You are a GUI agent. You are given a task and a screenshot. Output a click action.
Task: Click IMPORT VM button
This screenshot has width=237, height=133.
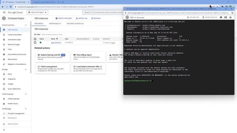pos(81,18)
